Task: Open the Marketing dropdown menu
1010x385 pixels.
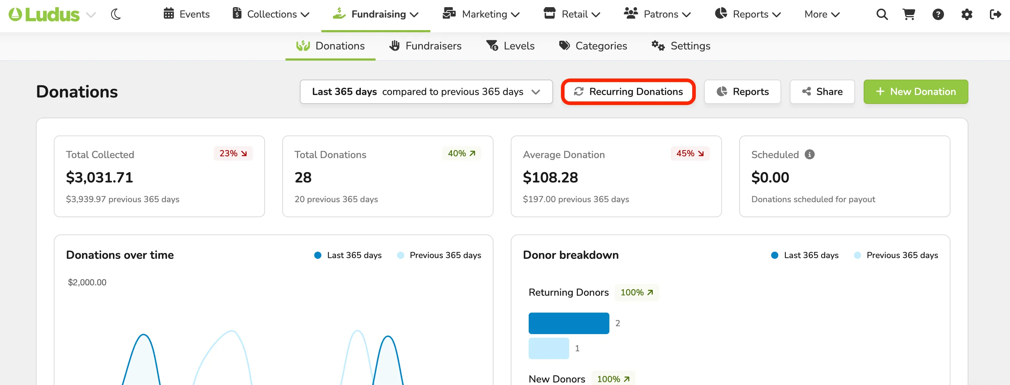Action: (x=481, y=14)
